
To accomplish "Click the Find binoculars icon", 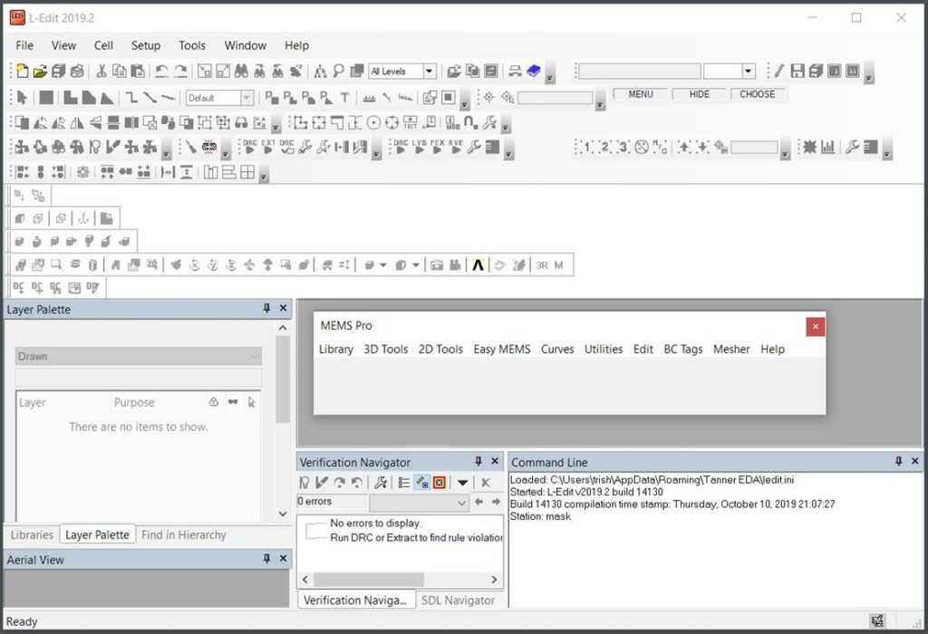I will (241, 71).
